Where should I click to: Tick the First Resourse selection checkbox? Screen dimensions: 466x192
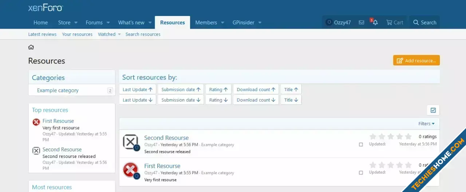361,173
